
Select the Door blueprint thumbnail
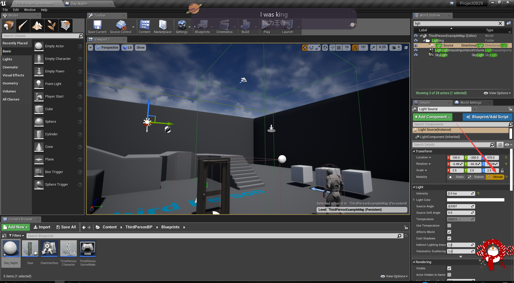30,248
